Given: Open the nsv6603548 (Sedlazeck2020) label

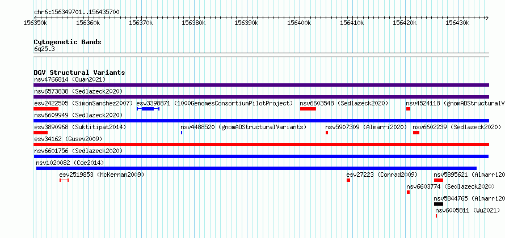Looking at the screenshot, I should click(344, 103).
